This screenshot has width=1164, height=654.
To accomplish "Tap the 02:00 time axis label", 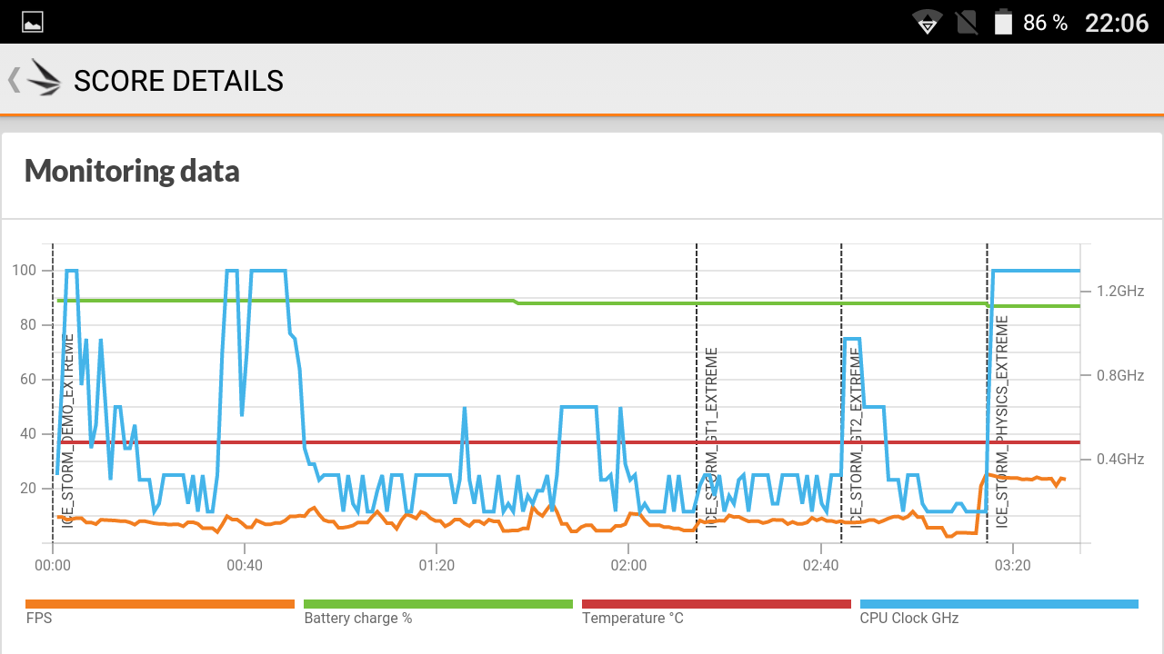I will click(x=628, y=565).
